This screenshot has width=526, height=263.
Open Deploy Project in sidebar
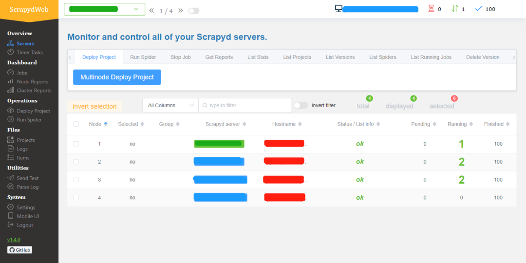click(29, 111)
